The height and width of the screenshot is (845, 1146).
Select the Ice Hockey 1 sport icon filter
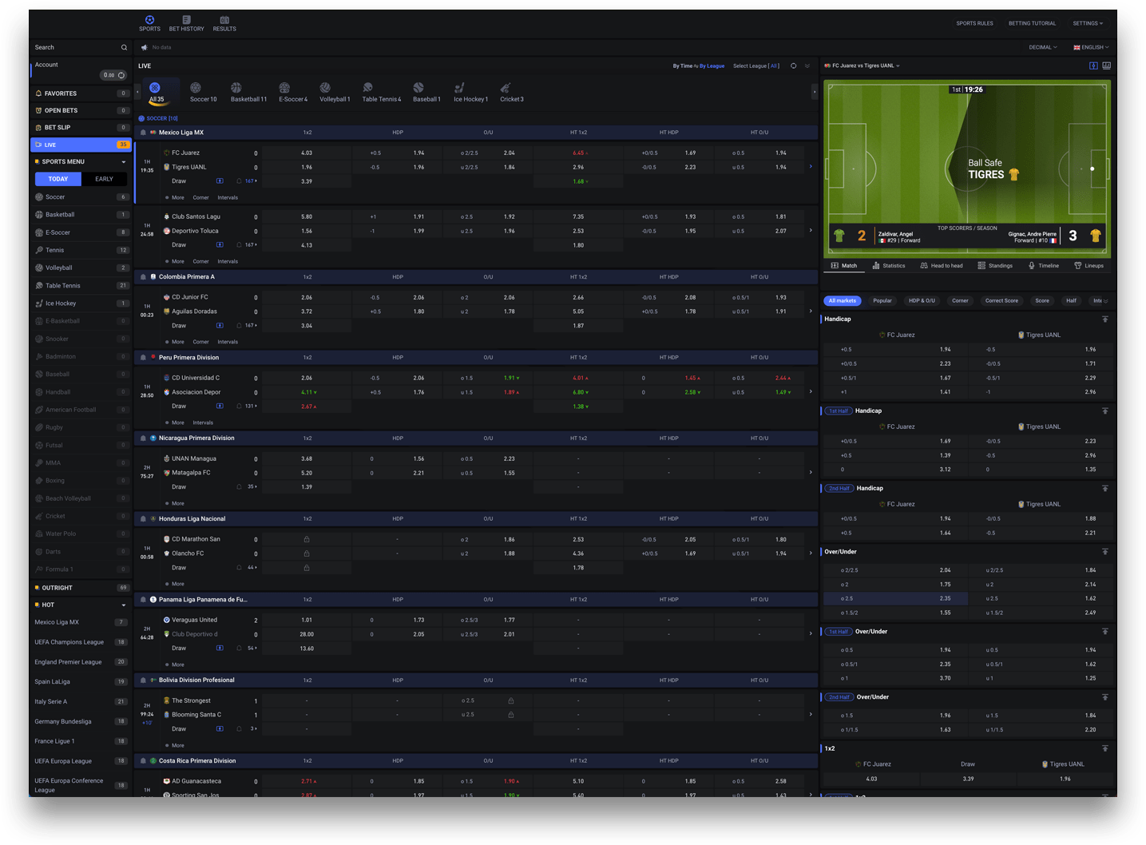click(470, 93)
